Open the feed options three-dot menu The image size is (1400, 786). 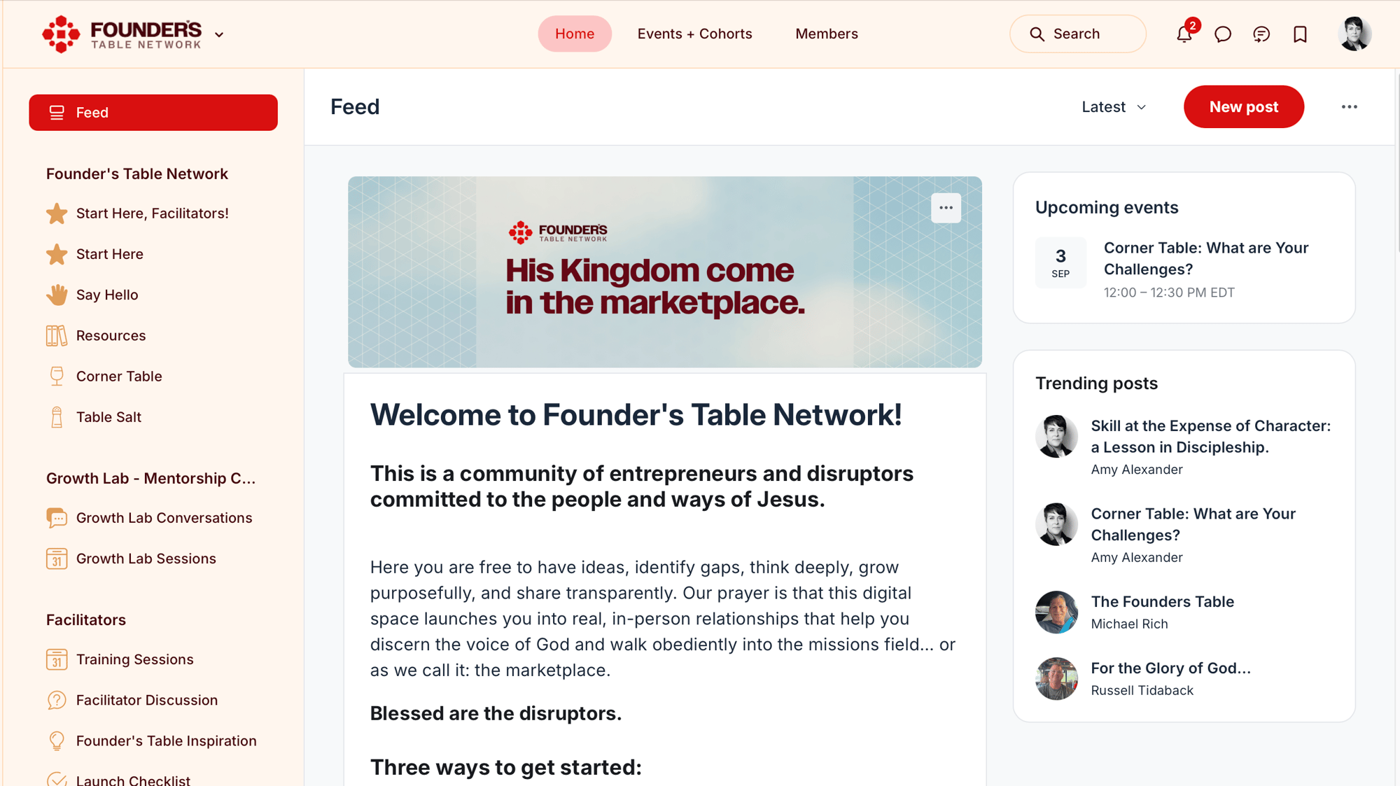coord(1349,107)
